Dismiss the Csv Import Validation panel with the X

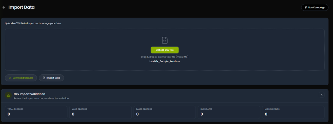click(322, 95)
